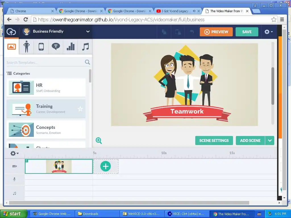Open the Training category card

click(x=46, y=109)
